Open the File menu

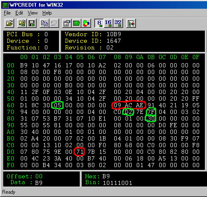(7, 13)
